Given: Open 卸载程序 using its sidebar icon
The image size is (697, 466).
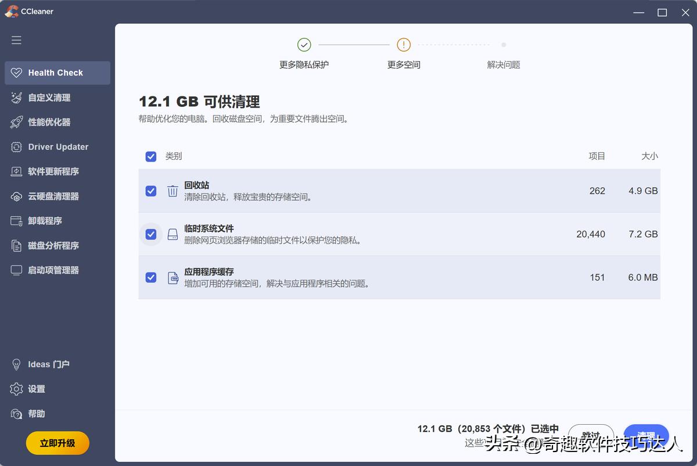Looking at the screenshot, I should [16, 221].
